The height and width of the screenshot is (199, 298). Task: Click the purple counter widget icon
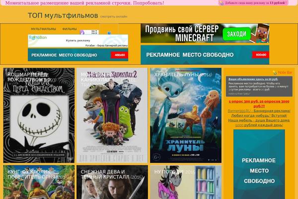coord(82,32)
